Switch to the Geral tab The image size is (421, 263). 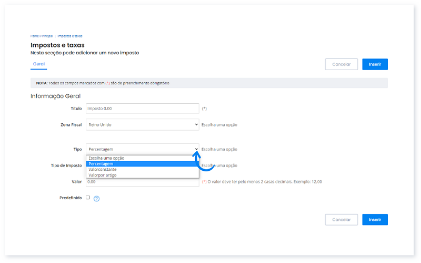pyautogui.click(x=39, y=64)
